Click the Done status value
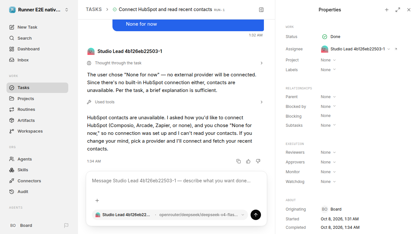This screenshot has width=416, height=234. pyautogui.click(x=335, y=37)
